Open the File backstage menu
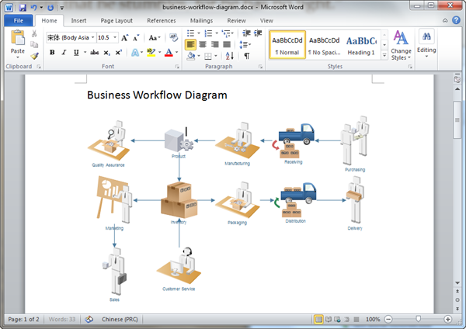 17,20
